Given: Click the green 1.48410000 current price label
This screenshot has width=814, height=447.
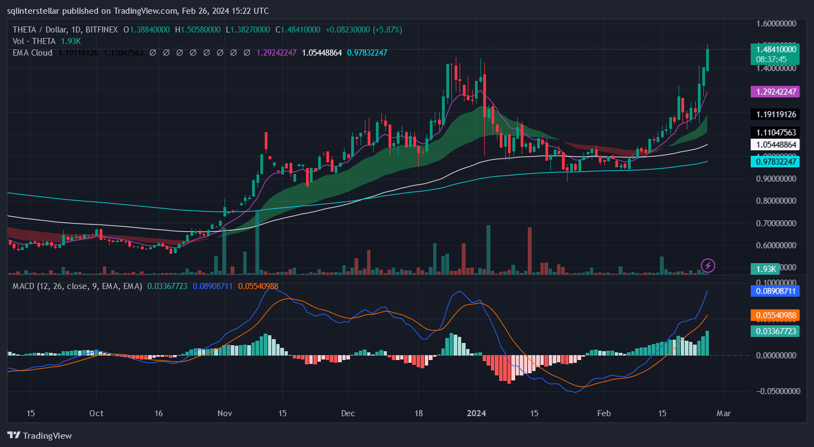Looking at the screenshot, I should tap(776, 49).
